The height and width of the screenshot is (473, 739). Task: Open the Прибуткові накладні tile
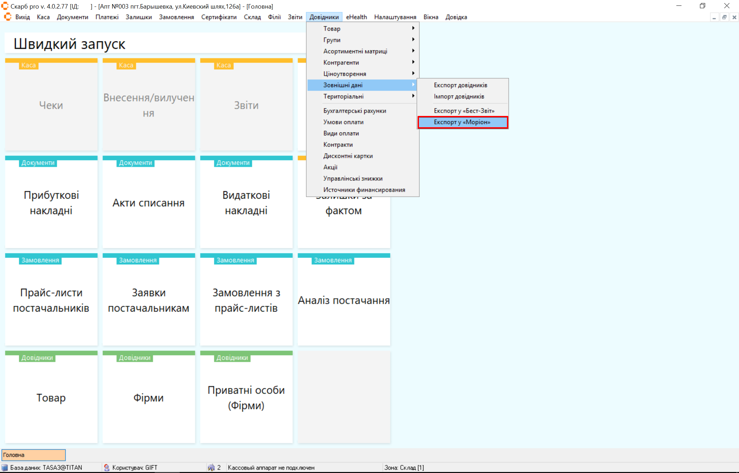click(x=51, y=202)
